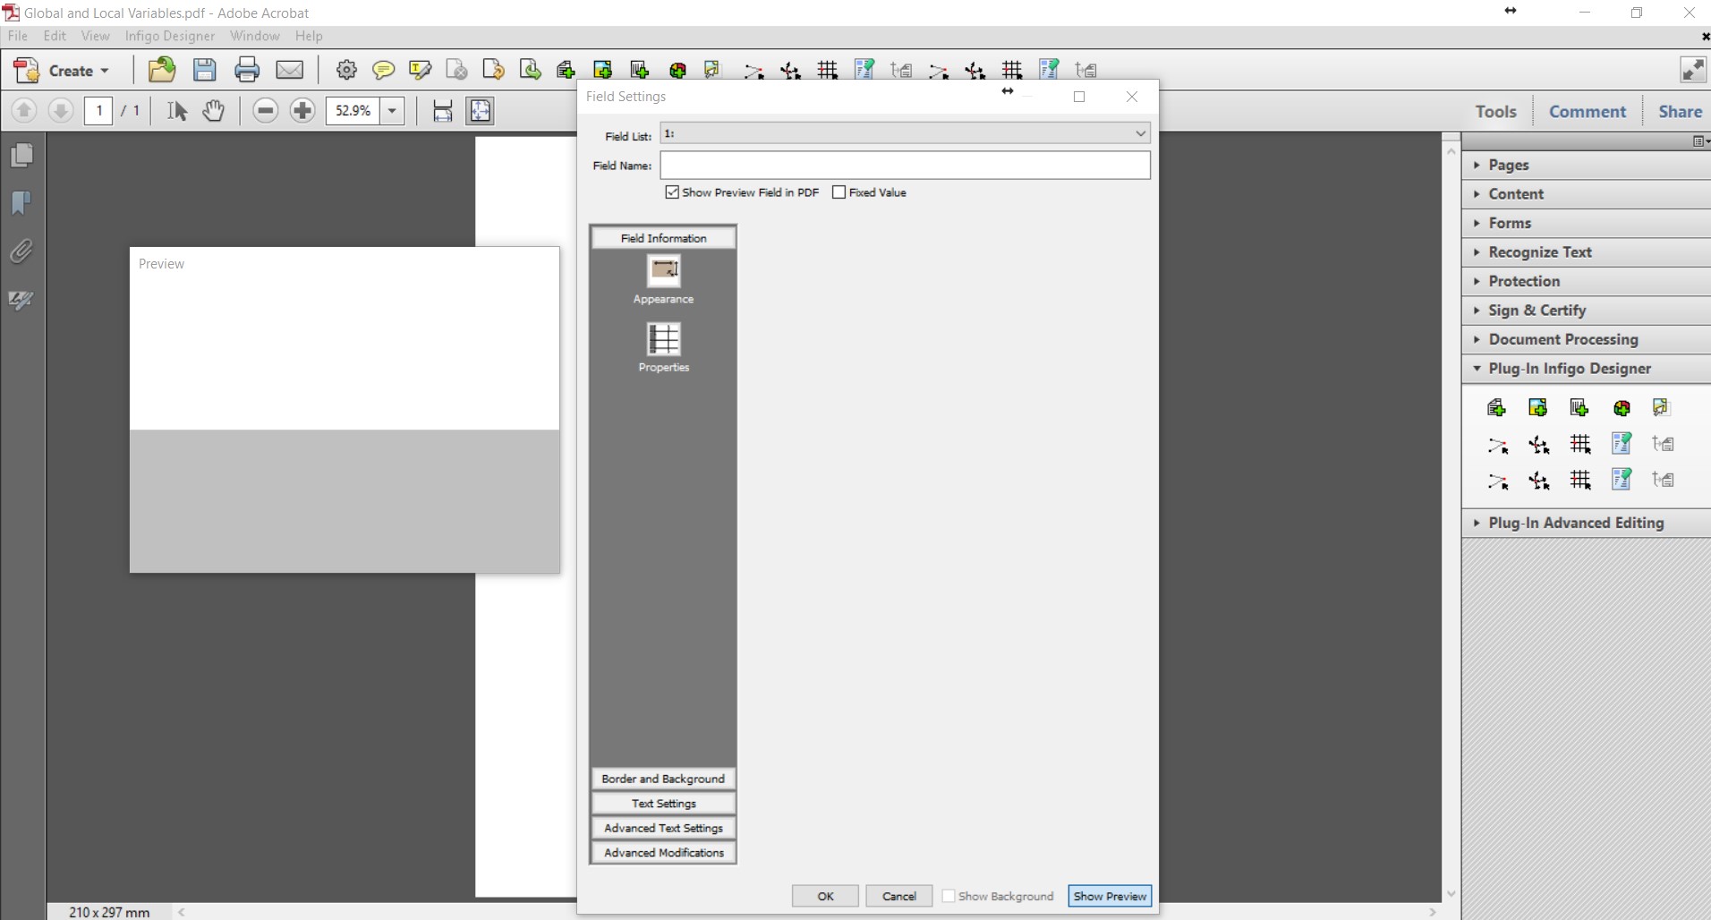The height and width of the screenshot is (920, 1711).
Task: Click the Show Preview button
Action: pos(1109,896)
